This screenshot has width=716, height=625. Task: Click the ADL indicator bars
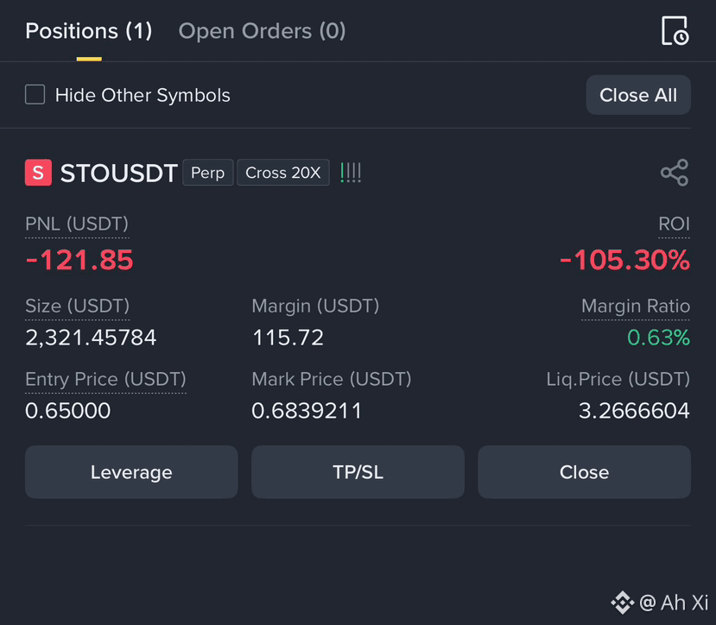pyautogui.click(x=351, y=173)
